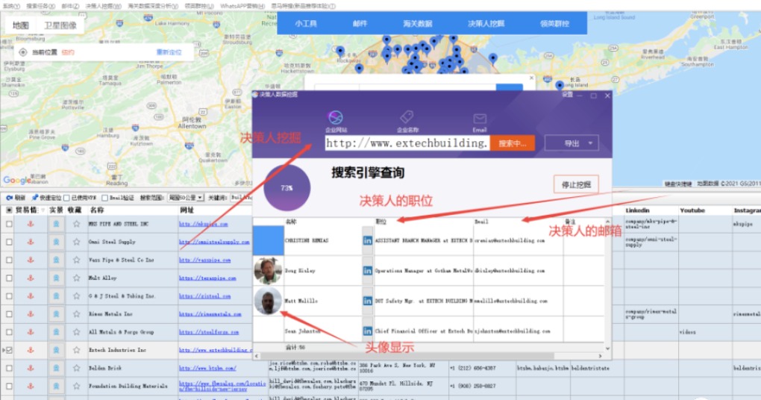Click the anchor trade icon for Omni Steel Supply
The width and height of the screenshot is (761, 400).
click(x=31, y=242)
